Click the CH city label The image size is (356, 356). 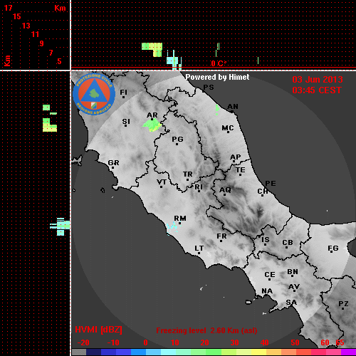coord(263,191)
